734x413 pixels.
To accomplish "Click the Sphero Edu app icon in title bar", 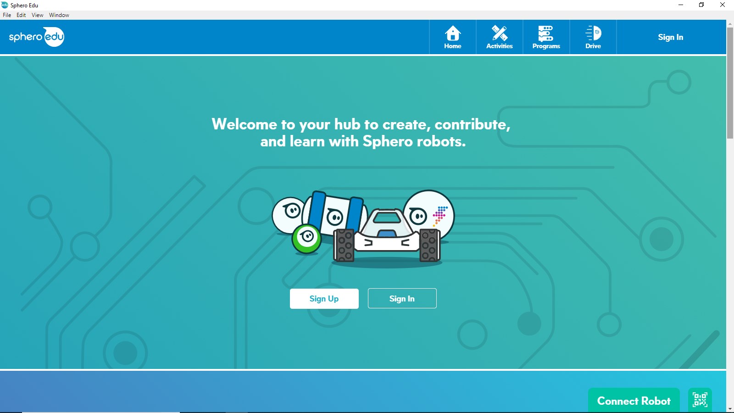I will [5, 5].
